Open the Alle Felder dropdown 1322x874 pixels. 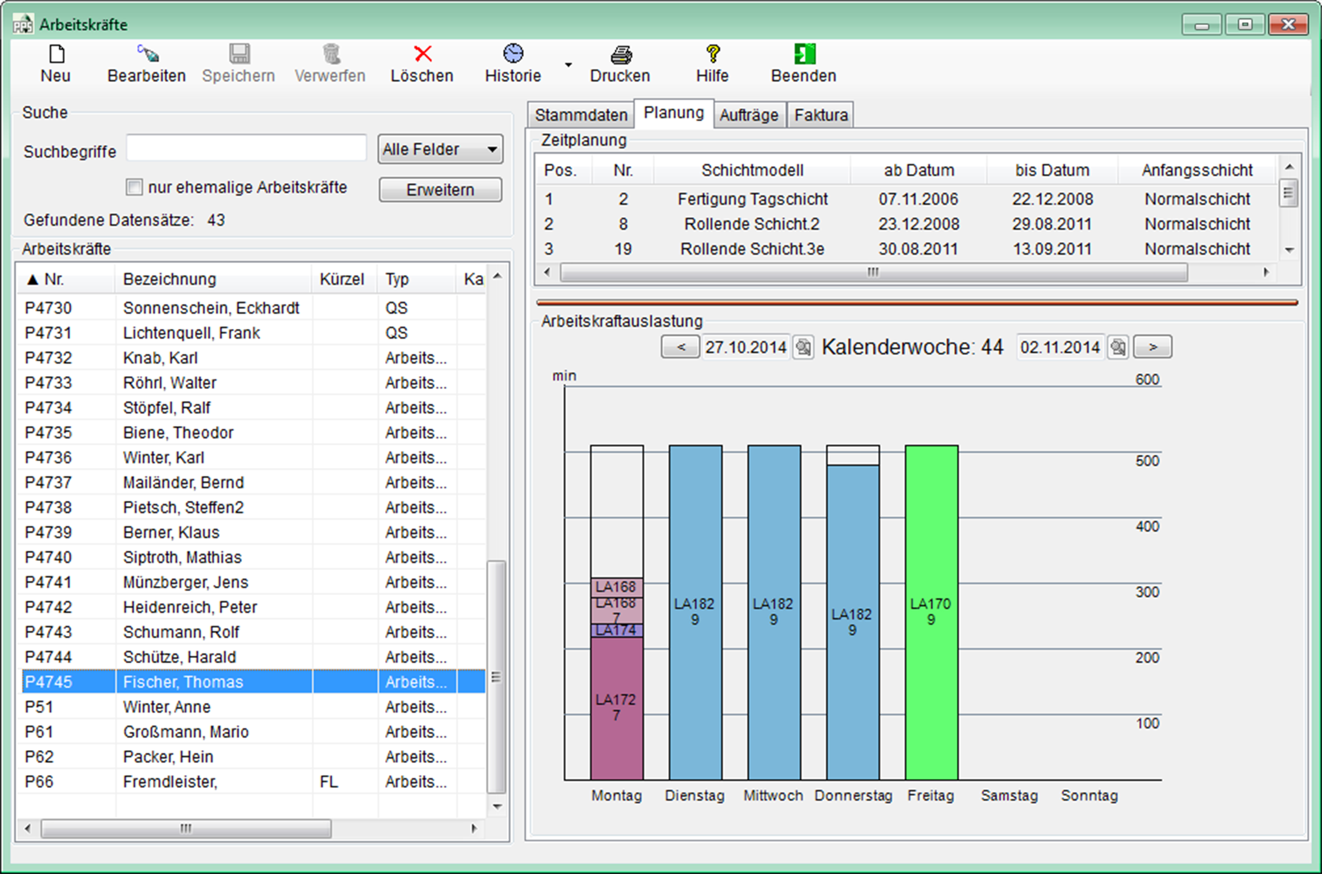440,149
